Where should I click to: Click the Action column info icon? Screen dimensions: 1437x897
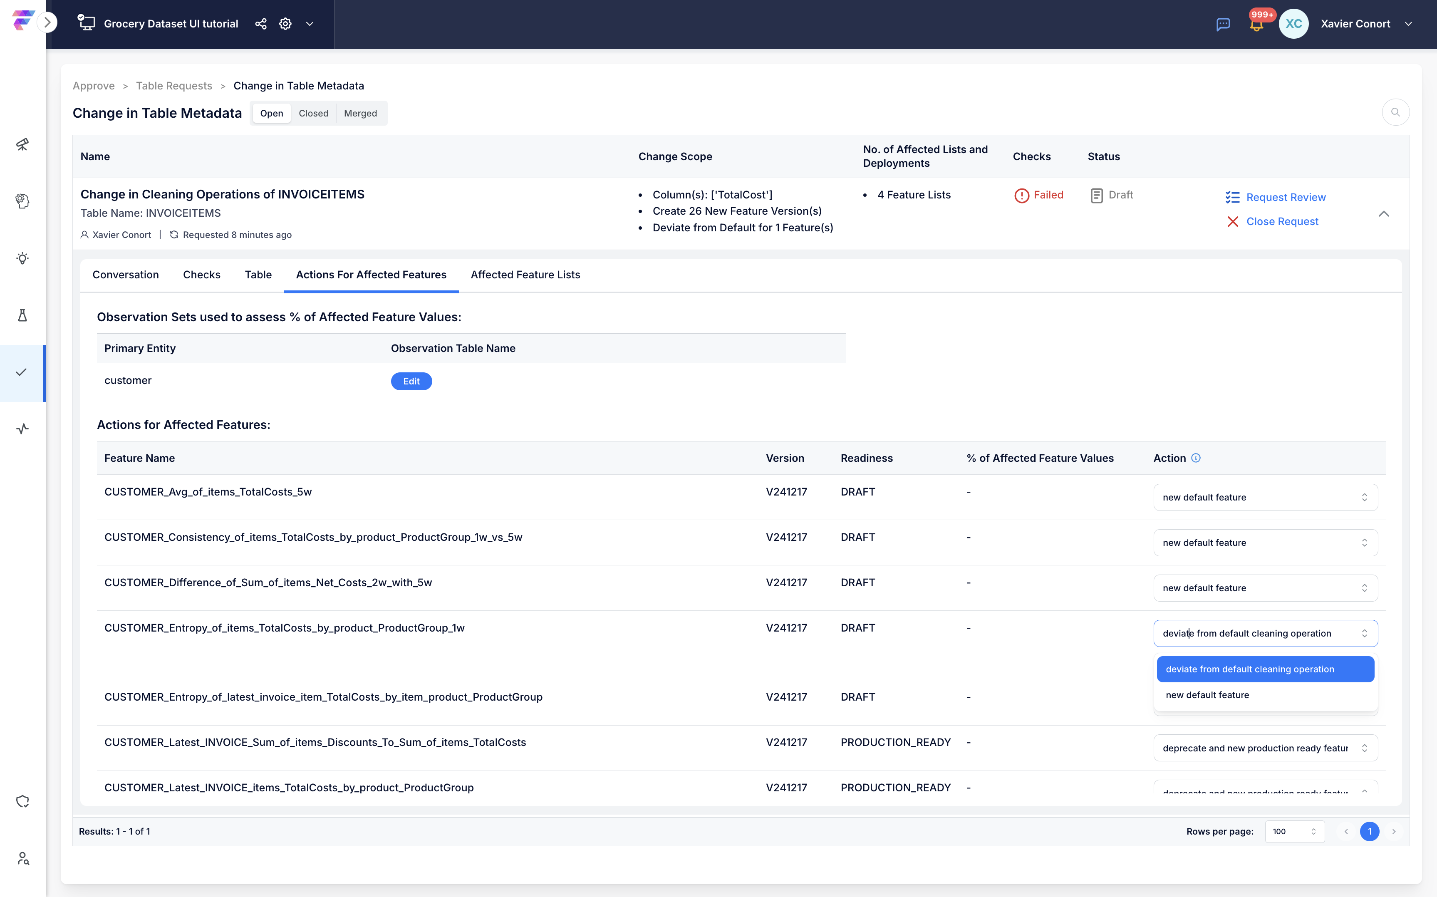click(x=1196, y=457)
